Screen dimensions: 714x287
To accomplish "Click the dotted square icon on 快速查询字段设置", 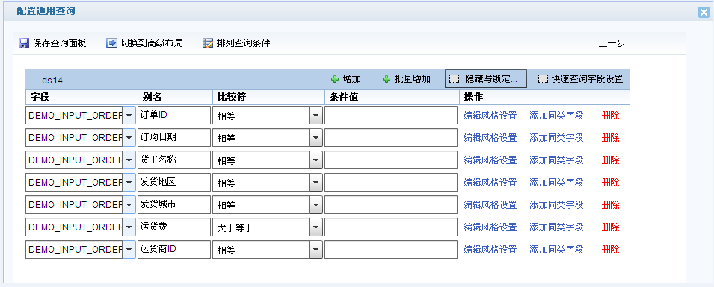I will pos(542,79).
